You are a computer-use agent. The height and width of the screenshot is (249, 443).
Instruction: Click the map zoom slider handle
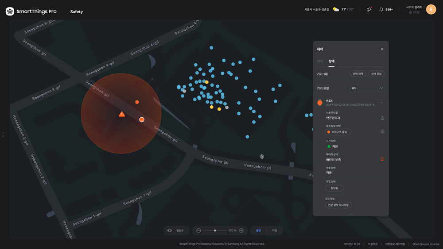[x=215, y=230]
